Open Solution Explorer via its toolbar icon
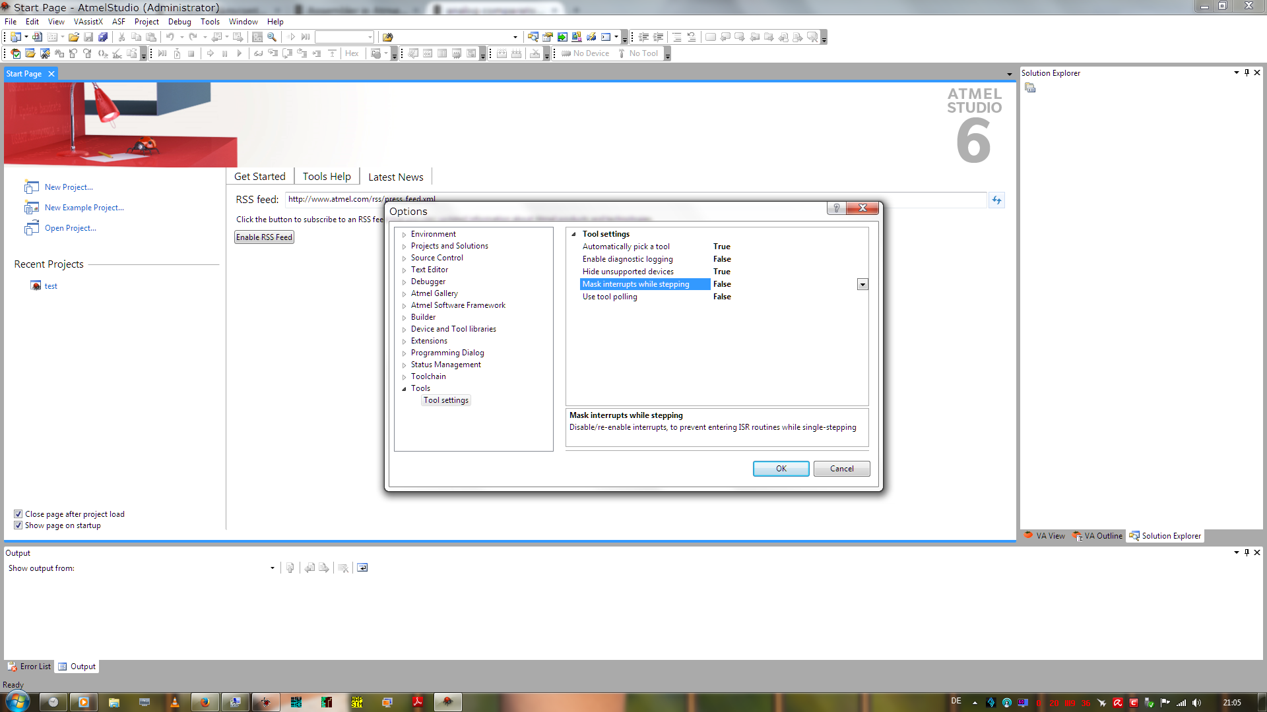The width and height of the screenshot is (1267, 712). point(533,37)
